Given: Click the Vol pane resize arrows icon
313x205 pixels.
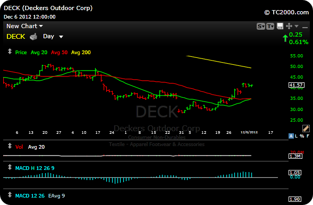Looking at the screenshot, I should (x=10, y=146).
